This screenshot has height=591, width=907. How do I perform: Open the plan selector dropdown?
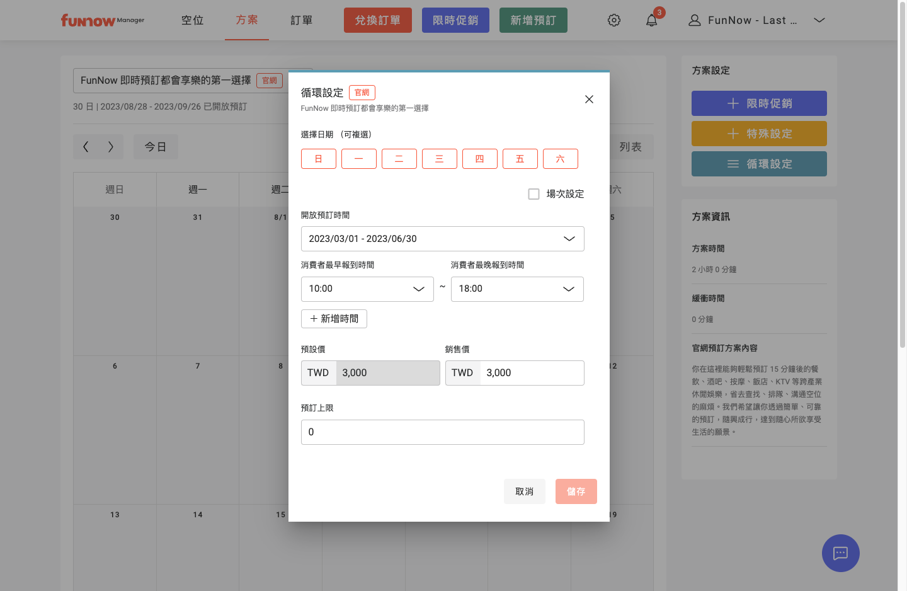(193, 81)
